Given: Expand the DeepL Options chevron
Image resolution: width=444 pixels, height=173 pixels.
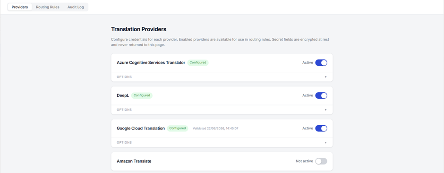Looking at the screenshot, I should point(325,110).
